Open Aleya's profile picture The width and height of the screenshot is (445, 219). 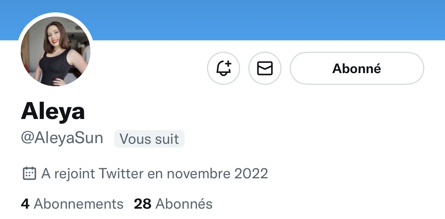[x=56, y=51]
